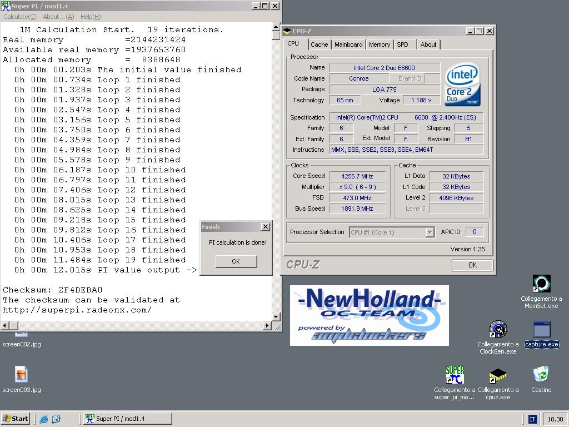
Task: Confirm the PI calculation is done dialog with OK
Action: [x=236, y=261]
